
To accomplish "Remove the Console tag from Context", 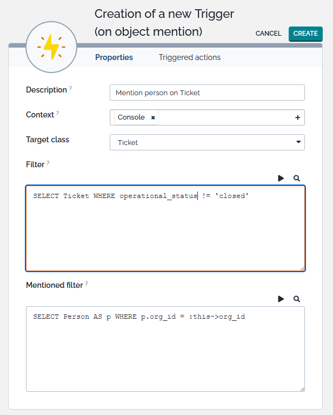I will point(153,117).
